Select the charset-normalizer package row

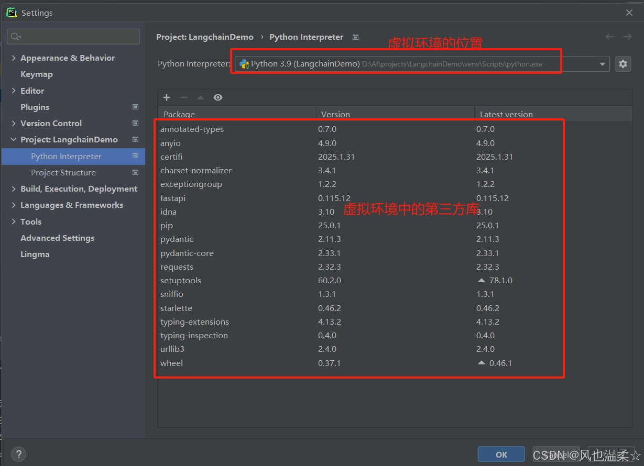tap(395, 170)
